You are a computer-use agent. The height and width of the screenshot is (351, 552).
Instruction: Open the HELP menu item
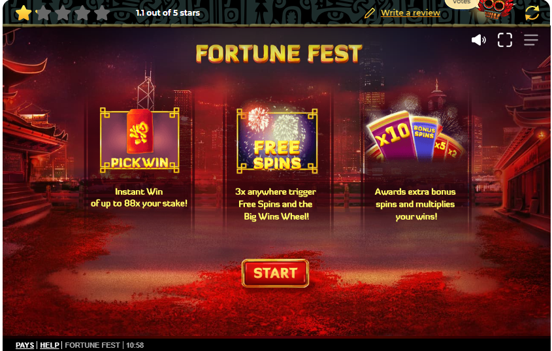pyautogui.click(x=50, y=345)
